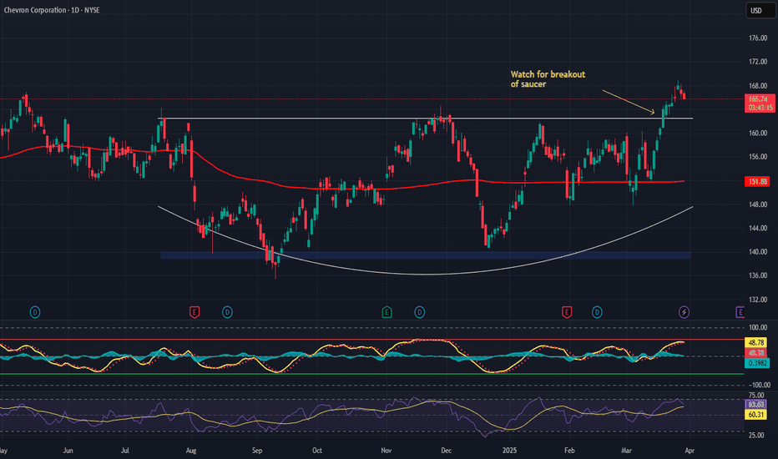Open the dividend marker between May and June
Viewport: 778px width, 459px height.
click(35, 312)
